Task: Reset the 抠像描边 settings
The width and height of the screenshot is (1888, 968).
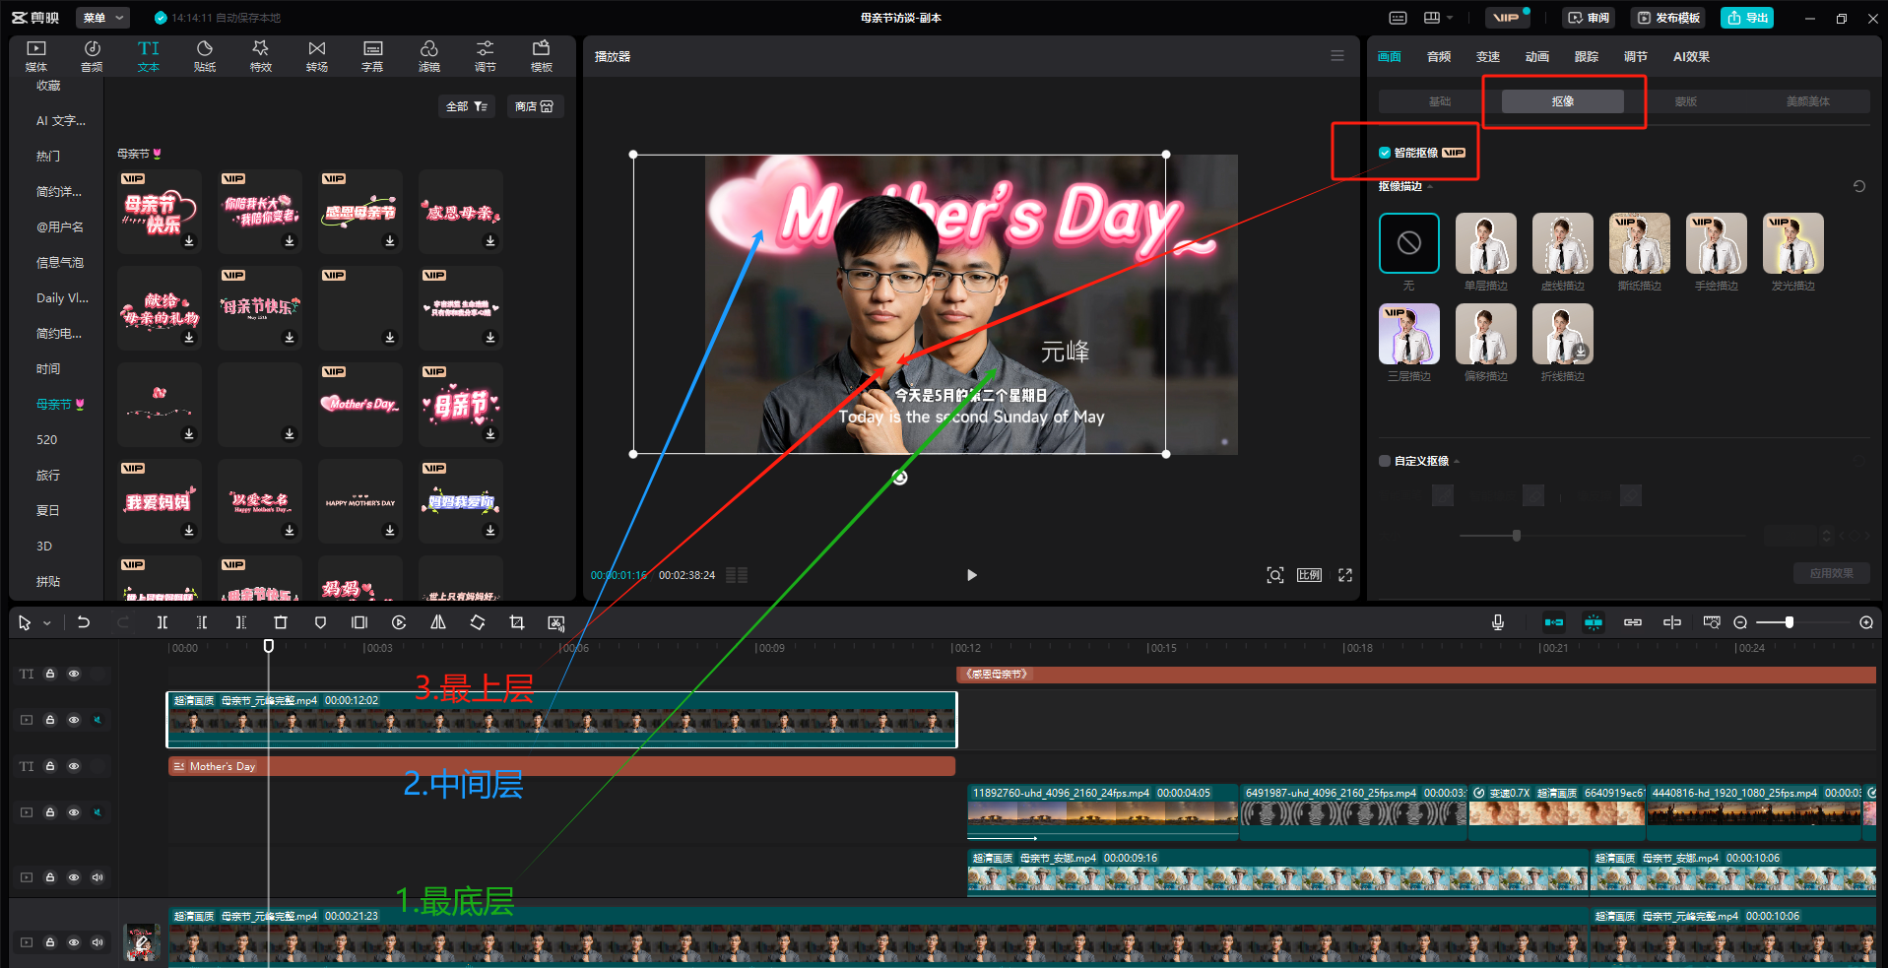Action: point(1859,186)
